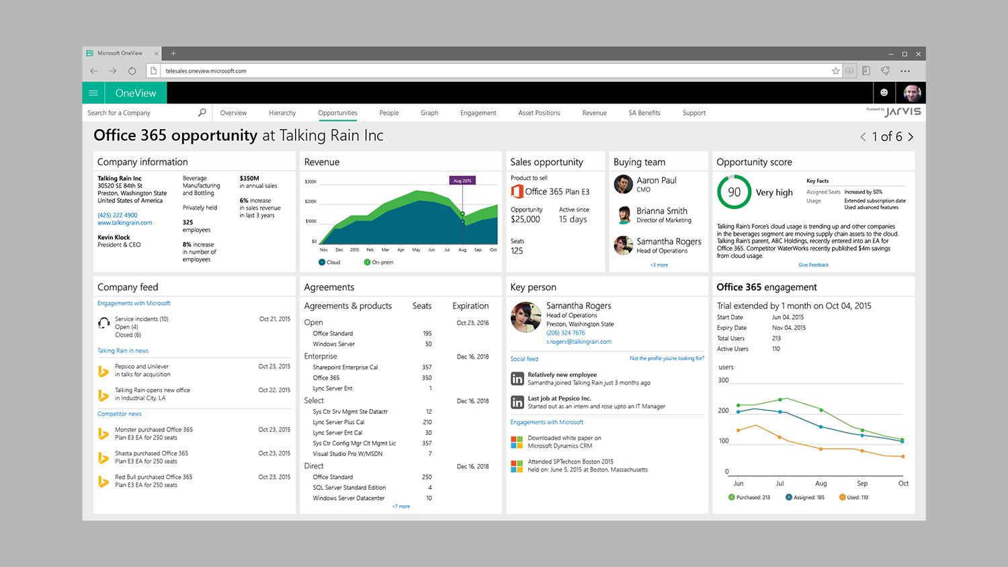The height and width of the screenshot is (567, 1008).
Task: Open the www.talkingrain.com link
Action: pyautogui.click(x=125, y=223)
